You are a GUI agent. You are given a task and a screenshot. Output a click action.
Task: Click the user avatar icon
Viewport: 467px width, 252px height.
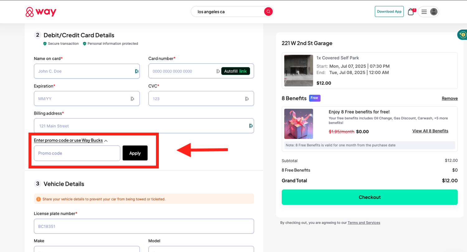click(434, 12)
